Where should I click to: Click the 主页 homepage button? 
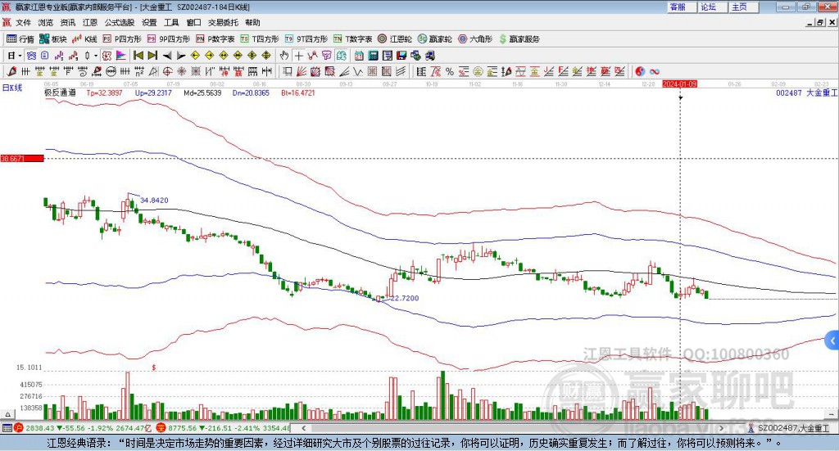(739, 7)
